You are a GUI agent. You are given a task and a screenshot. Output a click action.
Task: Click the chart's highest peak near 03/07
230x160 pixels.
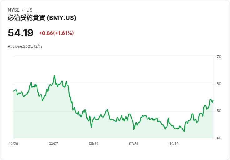(x=54, y=76)
